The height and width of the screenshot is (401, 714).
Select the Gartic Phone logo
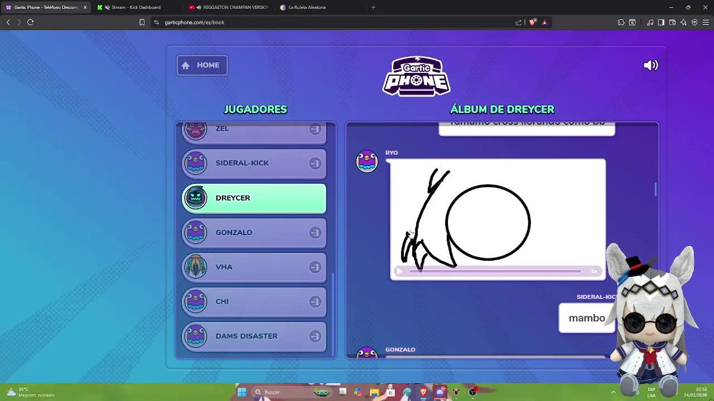(416, 76)
